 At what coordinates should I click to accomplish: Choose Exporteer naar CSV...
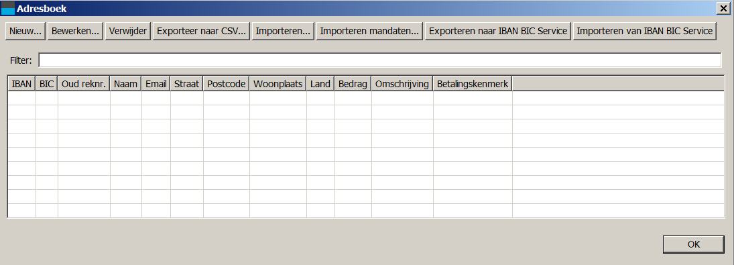(201, 32)
